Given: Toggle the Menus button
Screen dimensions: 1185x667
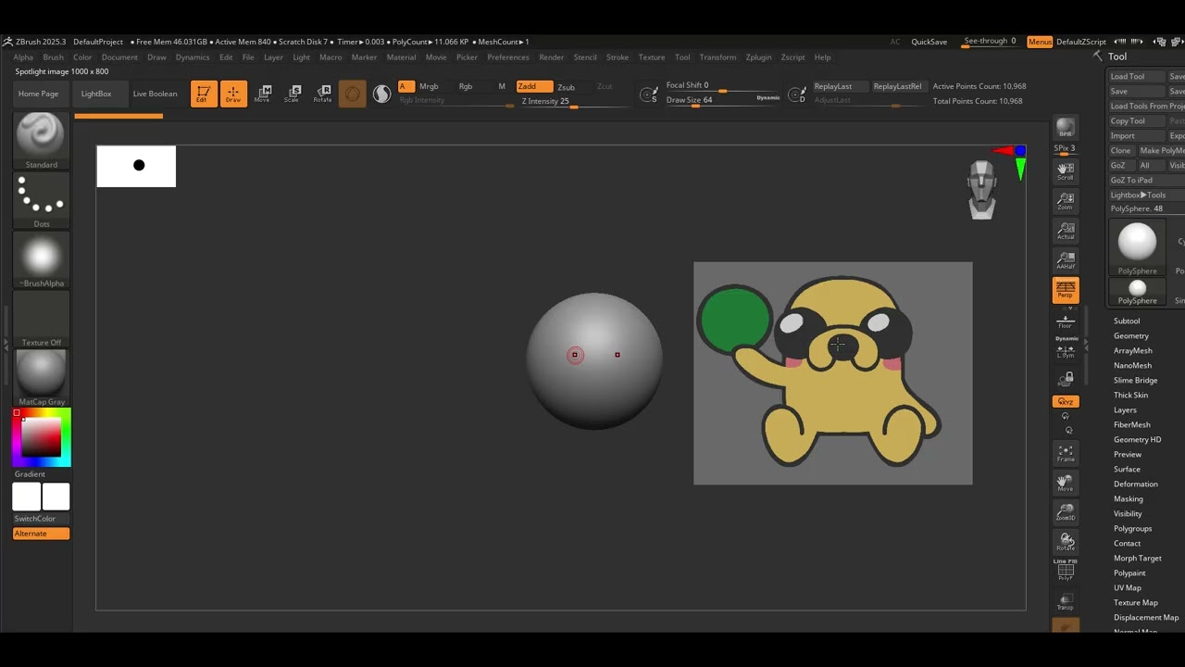Looking at the screenshot, I should [x=1040, y=42].
